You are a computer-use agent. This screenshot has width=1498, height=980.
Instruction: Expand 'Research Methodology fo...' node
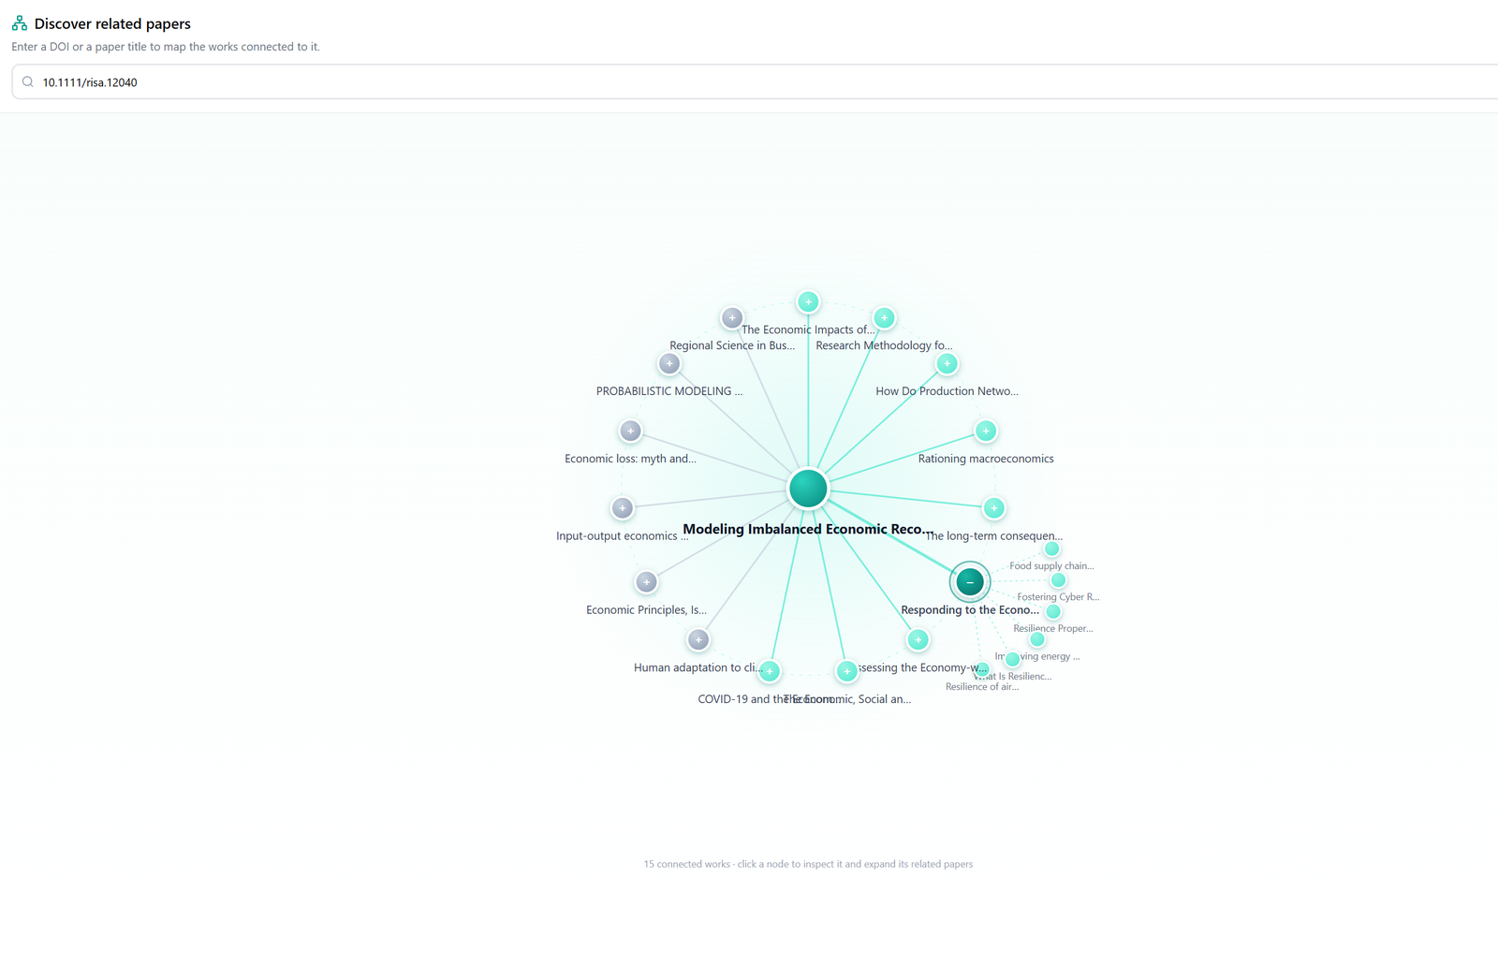[x=884, y=318]
